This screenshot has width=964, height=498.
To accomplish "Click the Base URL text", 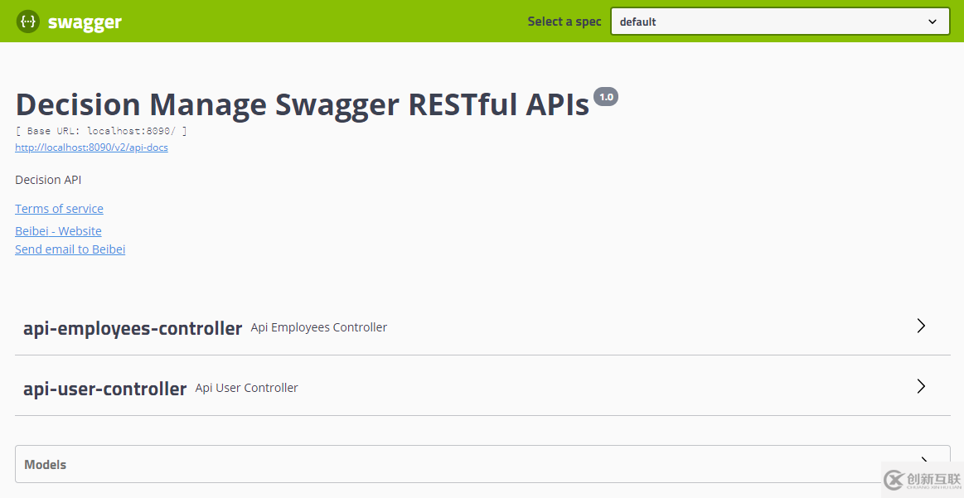I will point(101,131).
